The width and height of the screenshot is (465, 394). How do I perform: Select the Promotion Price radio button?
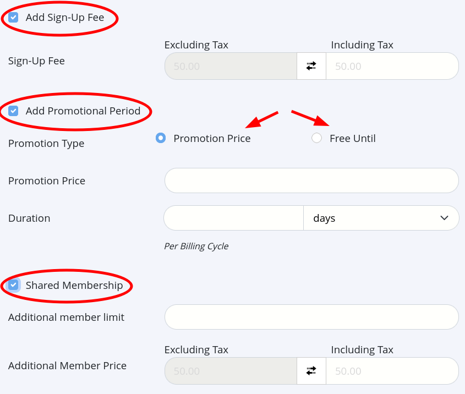point(161,138)
